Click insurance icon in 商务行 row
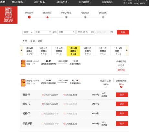Screen dimensions: 150x134 click(65, 95)
